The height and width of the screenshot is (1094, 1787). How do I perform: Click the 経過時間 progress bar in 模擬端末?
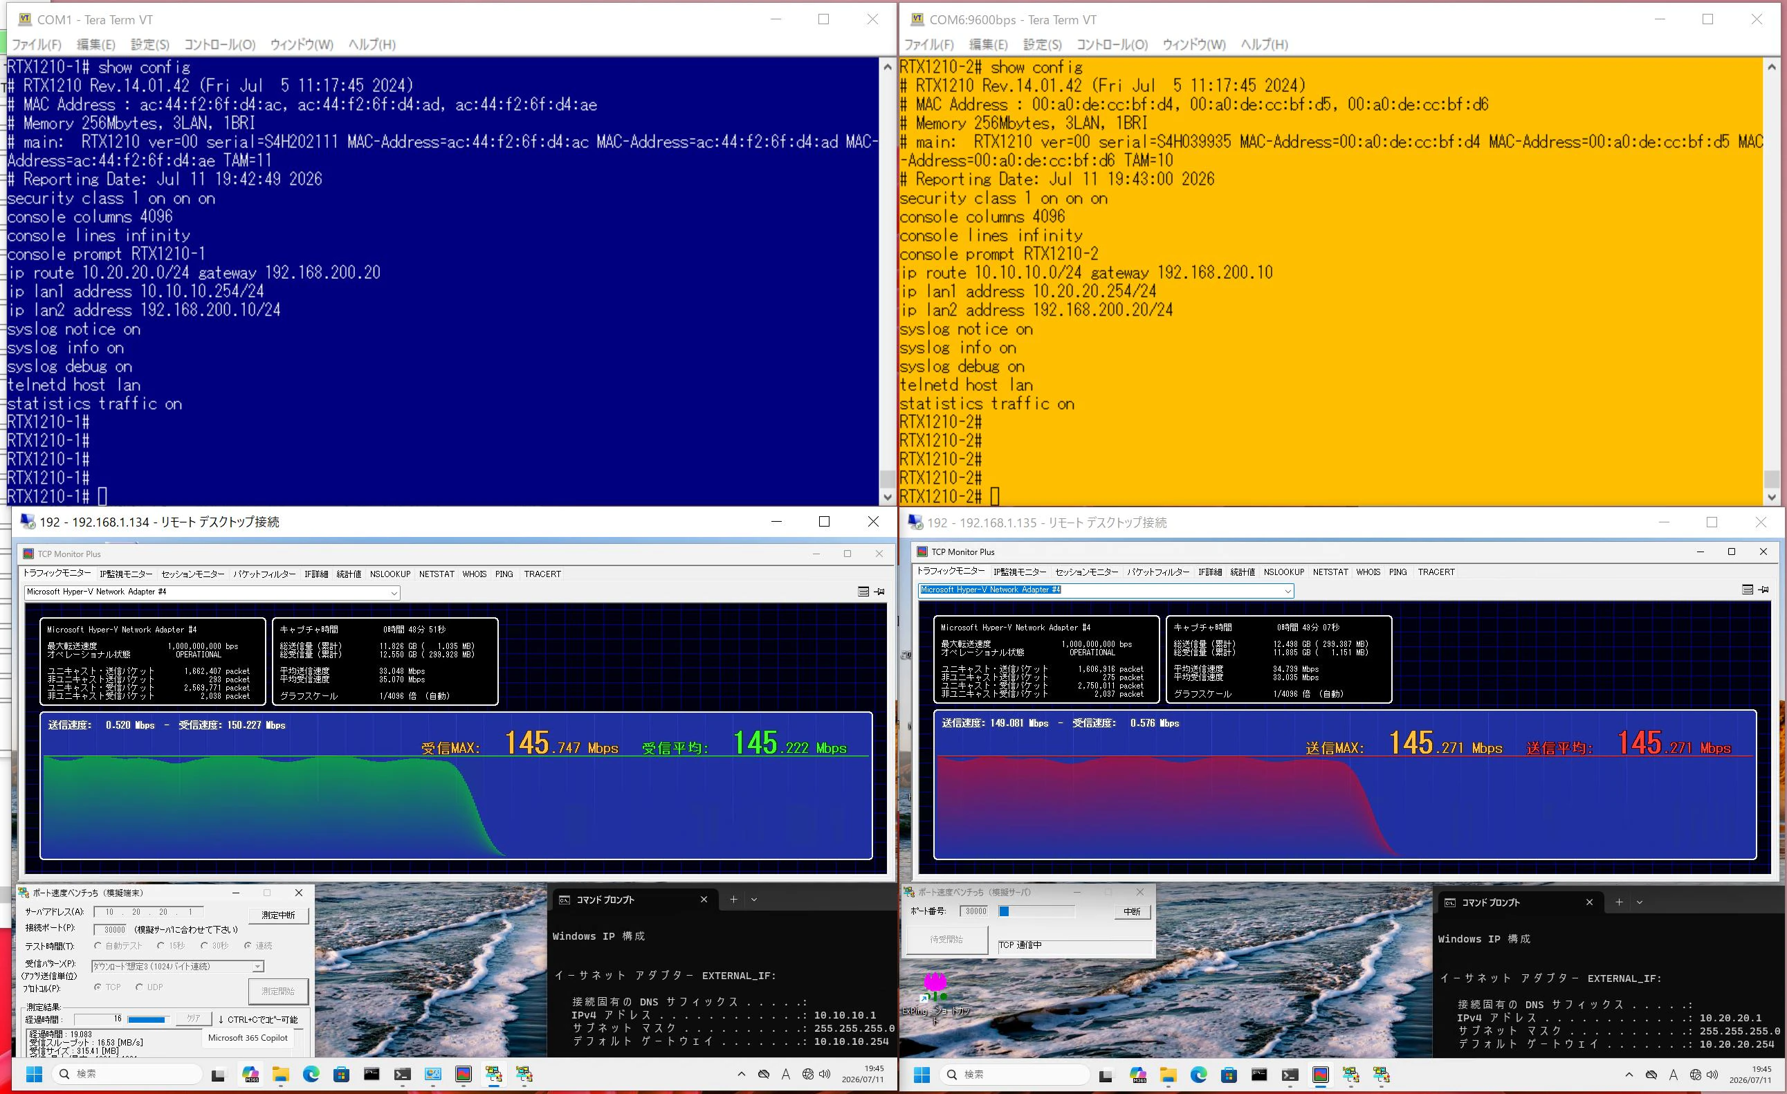tap(148, 1019)
